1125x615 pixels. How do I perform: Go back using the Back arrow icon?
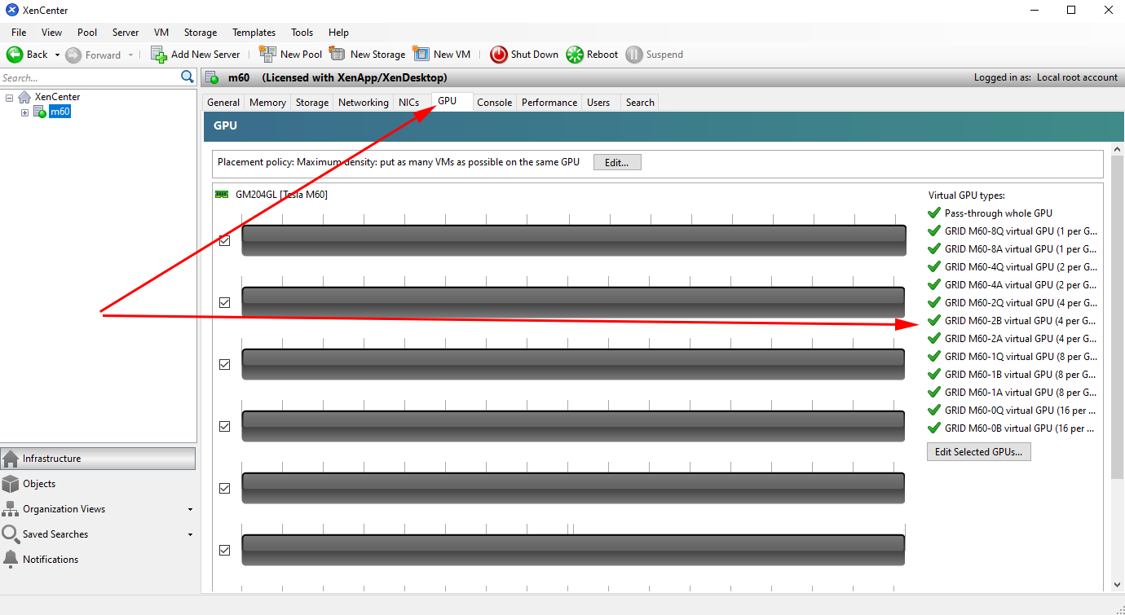coord(15,55)
